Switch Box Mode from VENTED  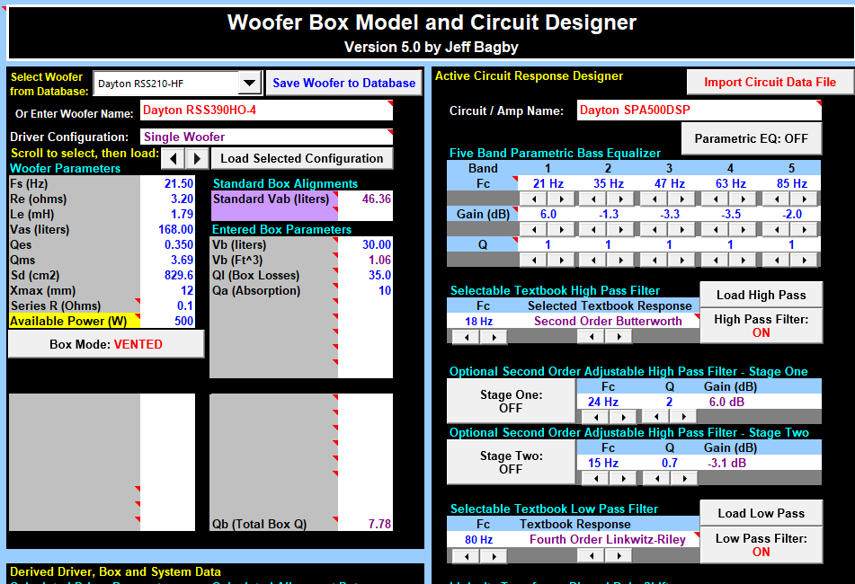[x=106, y=344]
